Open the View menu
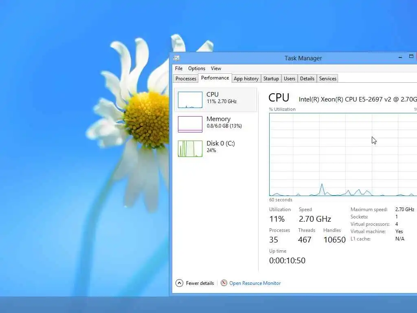417x313 pixels. [216, 68]
